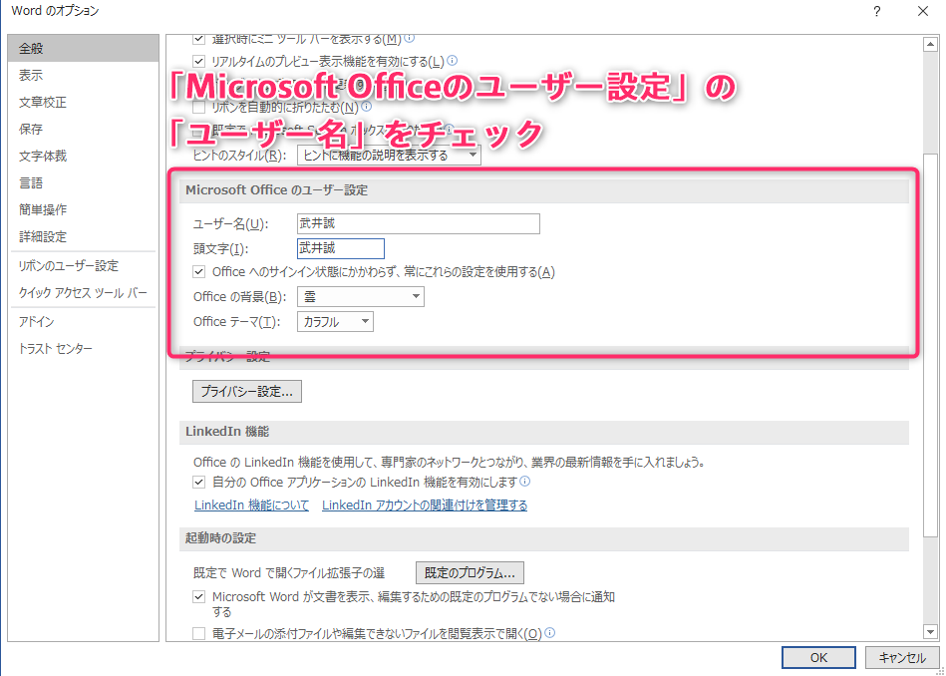The width and height of the screenshot is (946, 676).
Task: Open the アドイン category
Action: pos(84,322)
